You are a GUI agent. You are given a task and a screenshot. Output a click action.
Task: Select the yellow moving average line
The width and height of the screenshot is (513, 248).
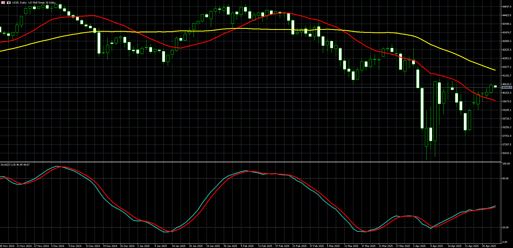(x=269, y=29)
